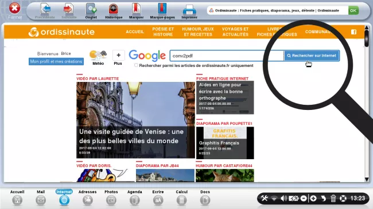Open the trash bin icon
The width and height of the screenshot is (373, 209).
[333, 198]
